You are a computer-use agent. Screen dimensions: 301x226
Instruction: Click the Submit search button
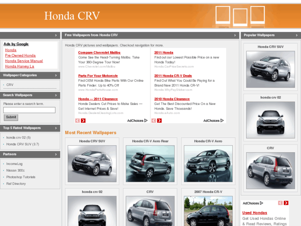point(11,117)
